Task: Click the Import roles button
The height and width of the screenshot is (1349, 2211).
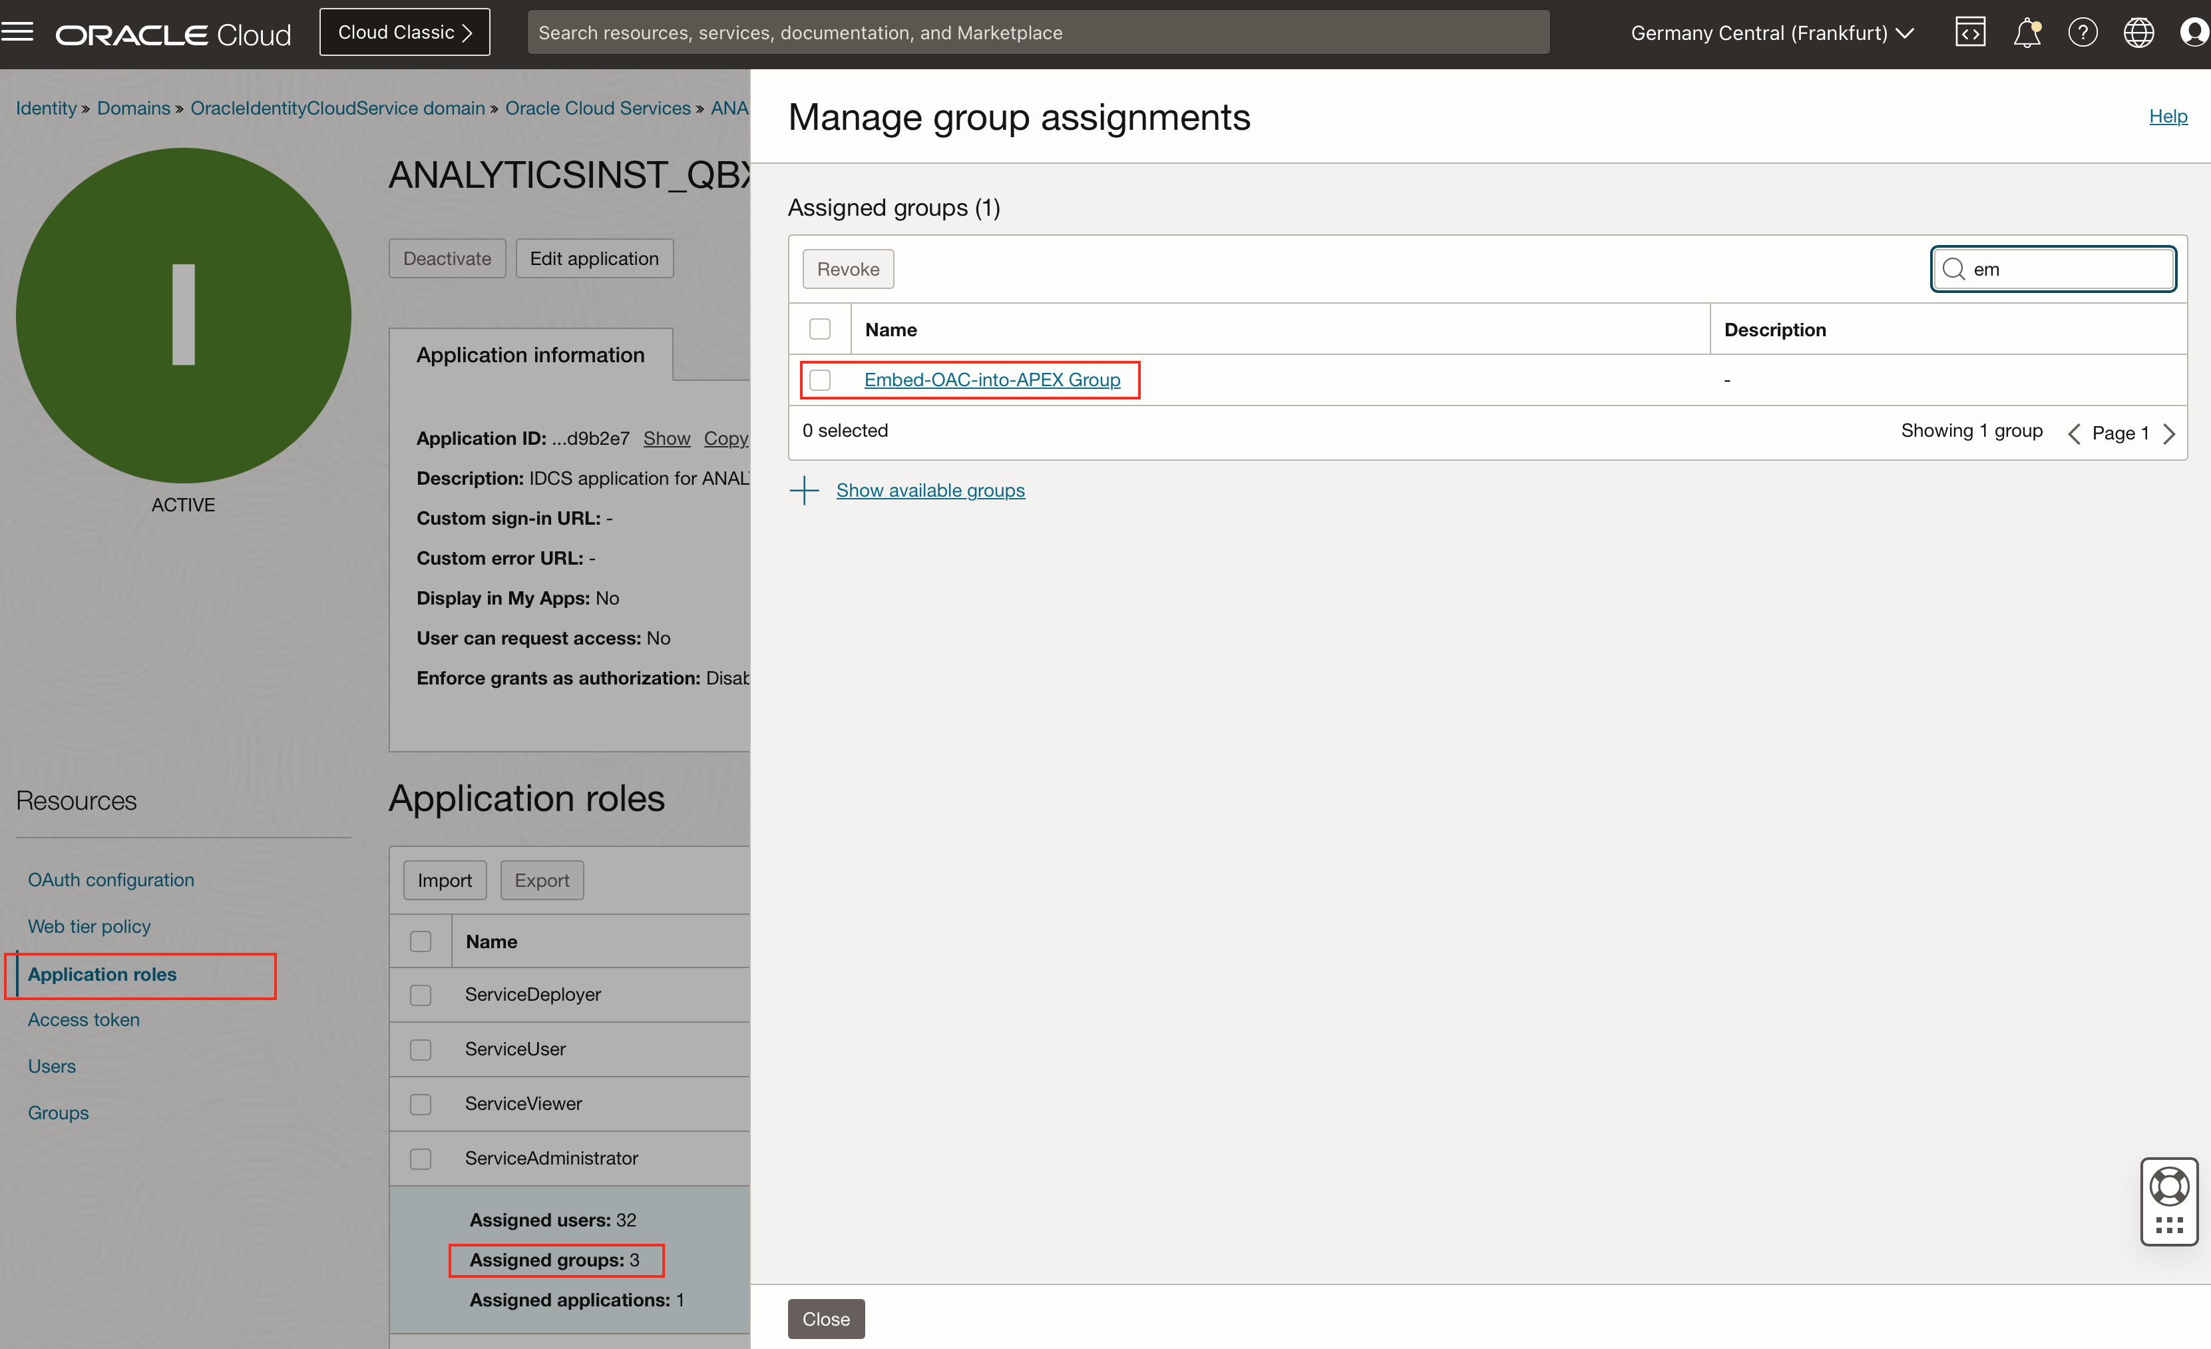Action: (x=444, y=880)
